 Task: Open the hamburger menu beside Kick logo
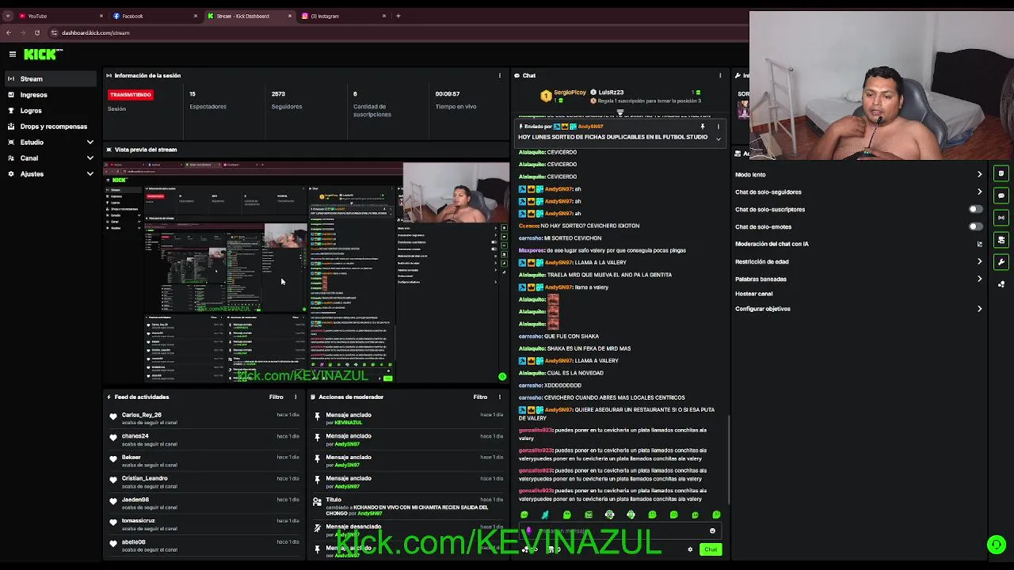(x=13, y=54)
